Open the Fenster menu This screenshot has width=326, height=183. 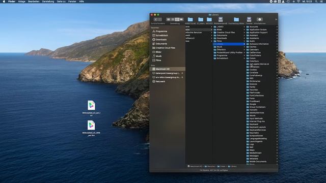coord(72,2)
